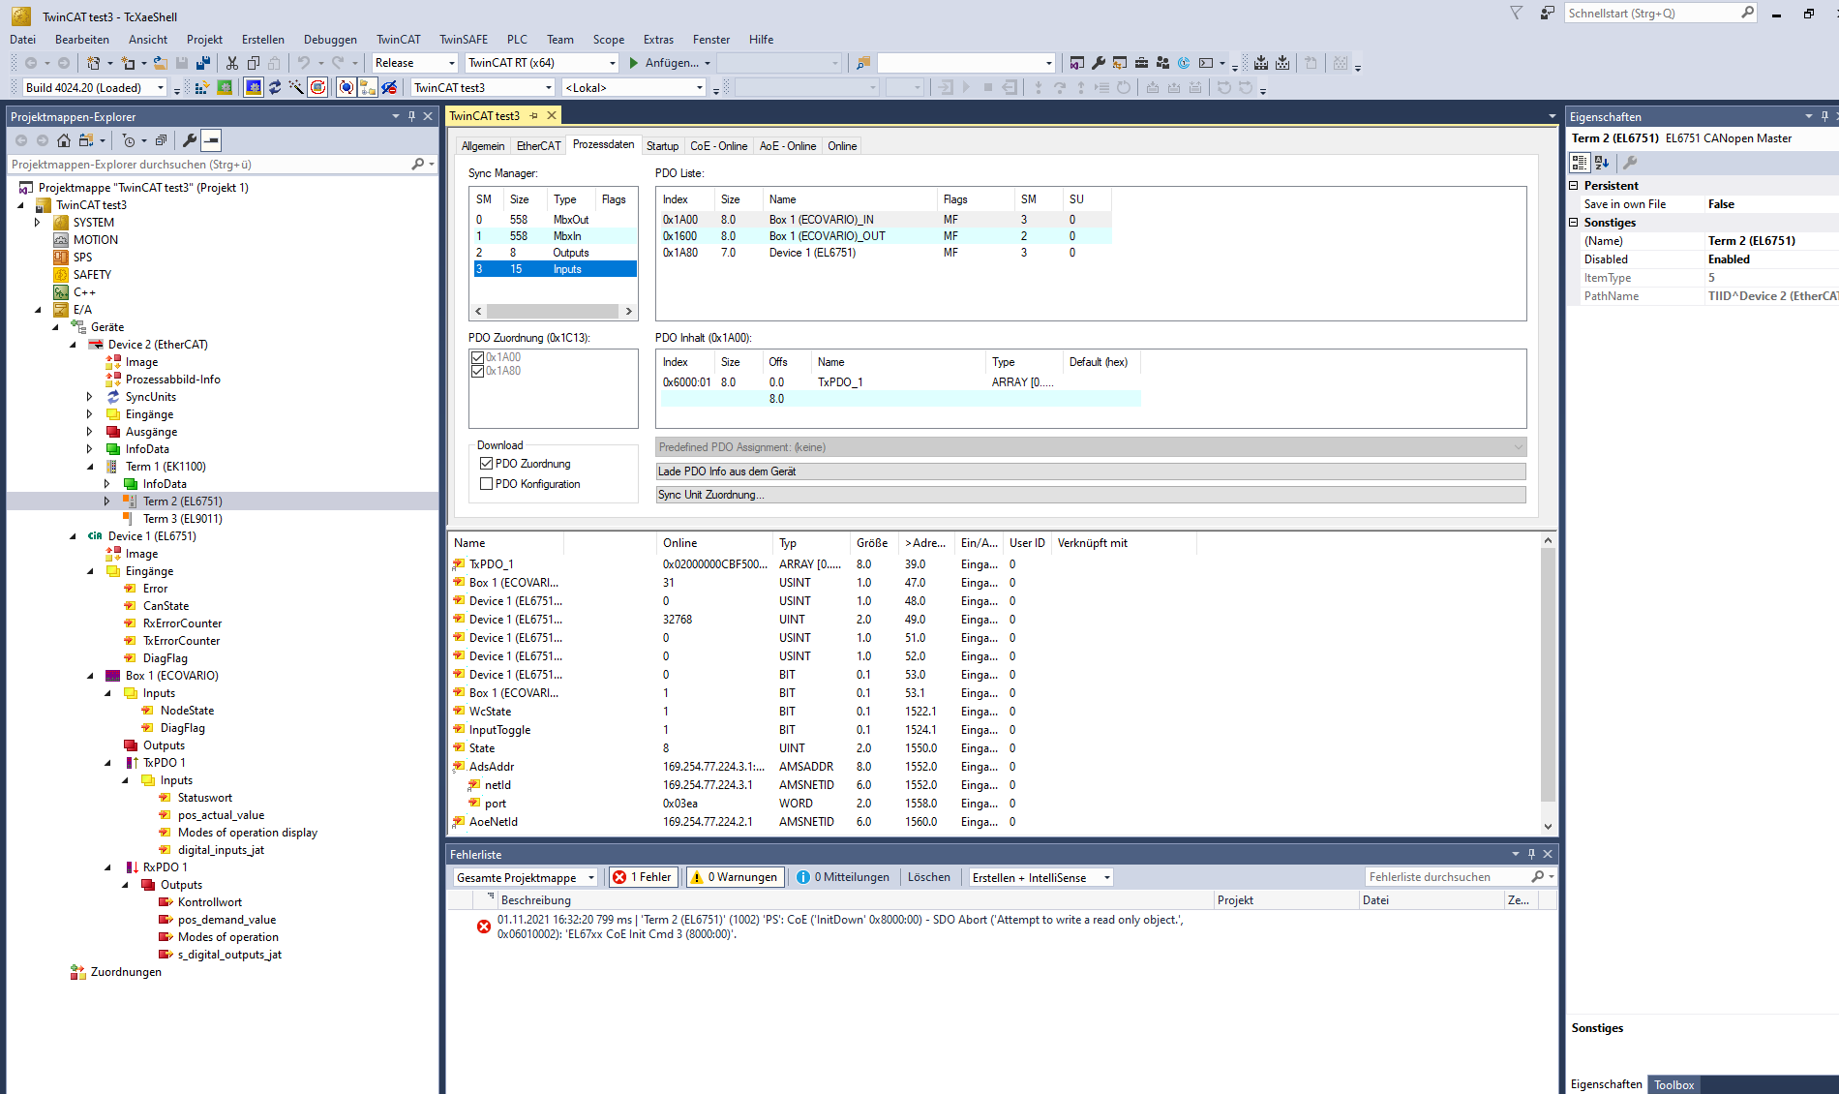Click Find in Files icon
The height and width of the screenshot is (1094, 1839).
coord(863,63)
